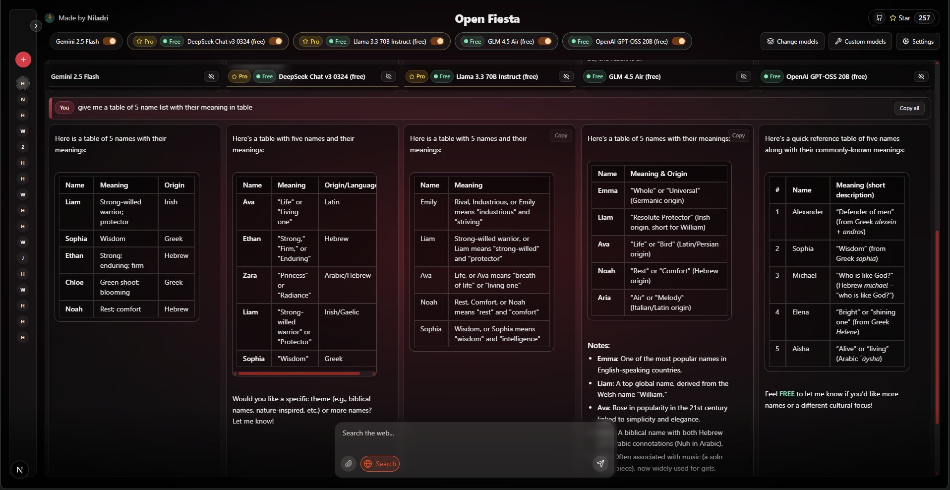This screenshot has width=950, height=490.
Task: Attach a file with the paperclip icon
Action: coord(349,464)
